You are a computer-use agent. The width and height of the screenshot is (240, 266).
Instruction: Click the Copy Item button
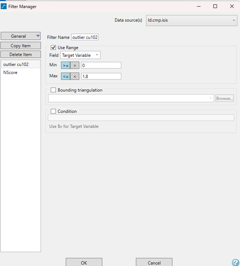point(20,46)
